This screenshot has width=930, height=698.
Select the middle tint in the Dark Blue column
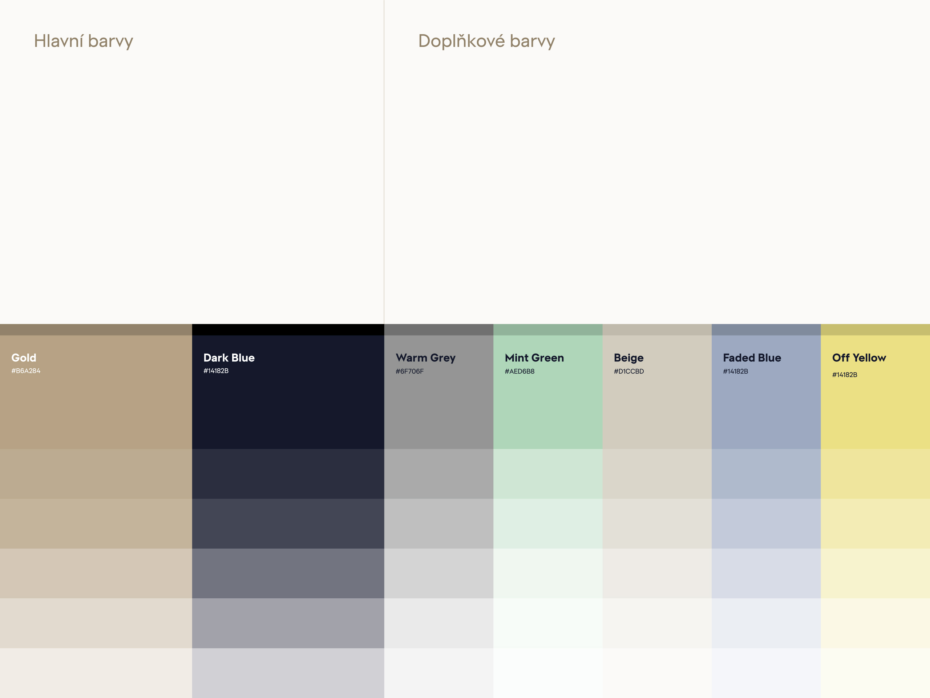[x=288, y=573]
